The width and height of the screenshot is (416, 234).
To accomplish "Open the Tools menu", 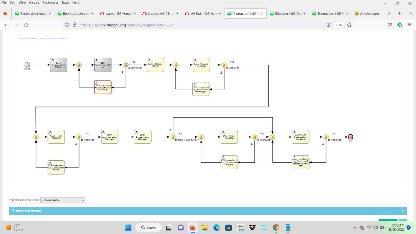I will [x=65, y=3].
